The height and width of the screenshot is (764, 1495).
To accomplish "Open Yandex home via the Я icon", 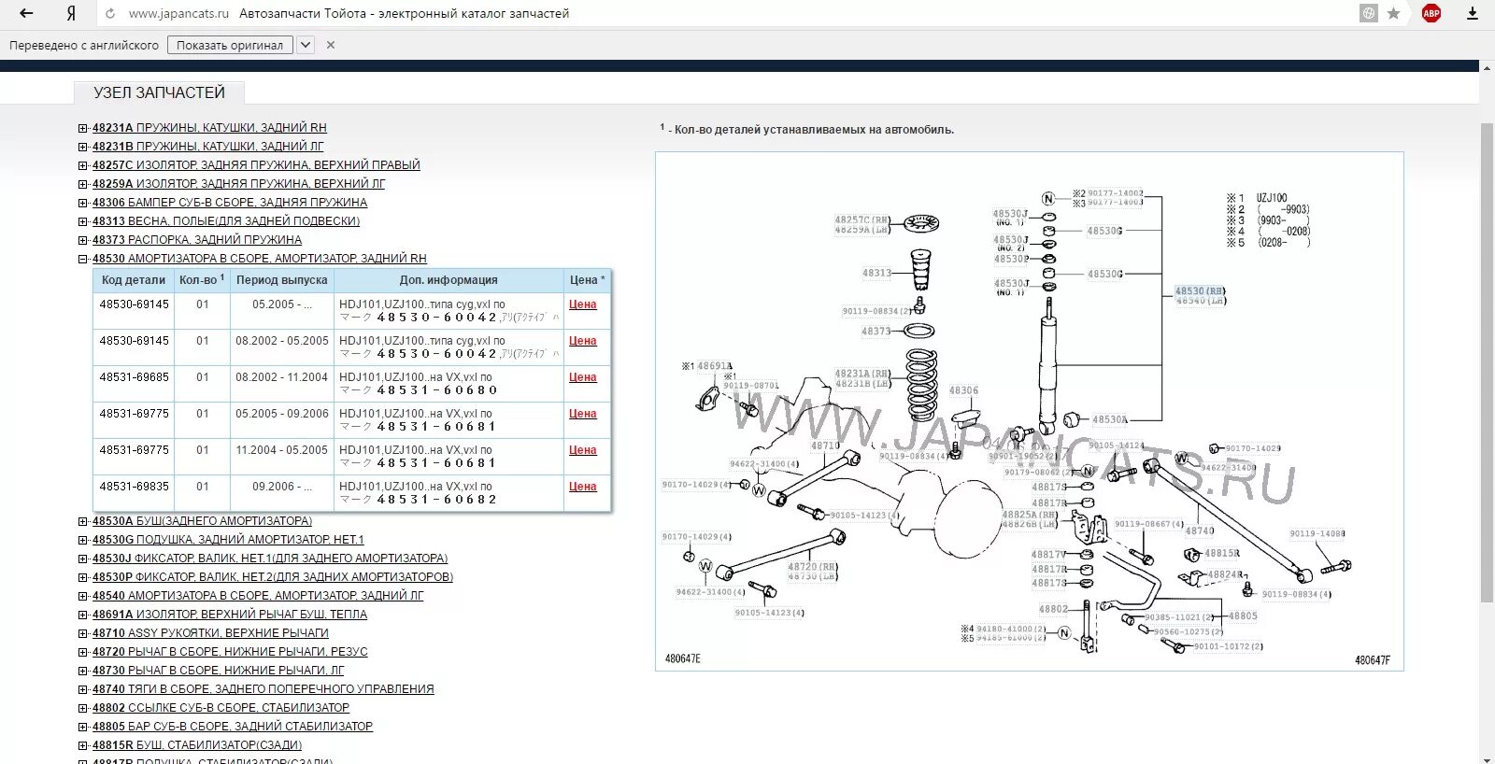I will point(71,13).
